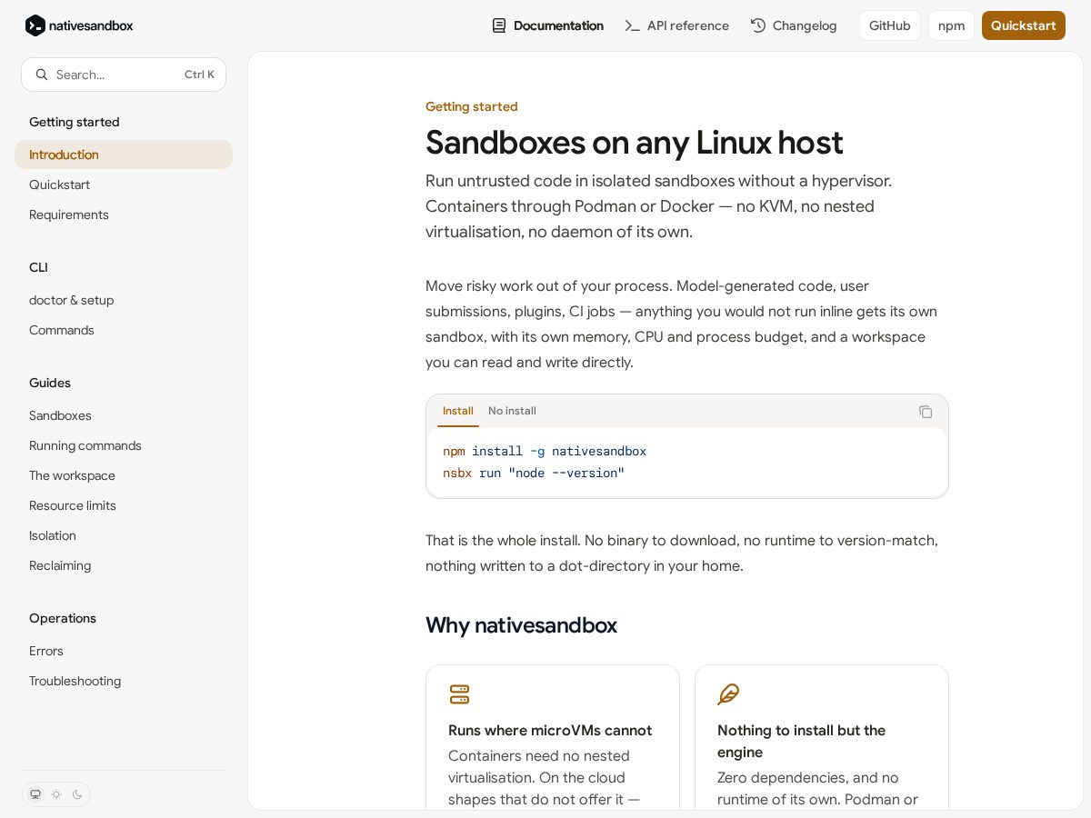The image size is (1091, 818).
Task: Open The workspace guide
Action: coord(124,475)
